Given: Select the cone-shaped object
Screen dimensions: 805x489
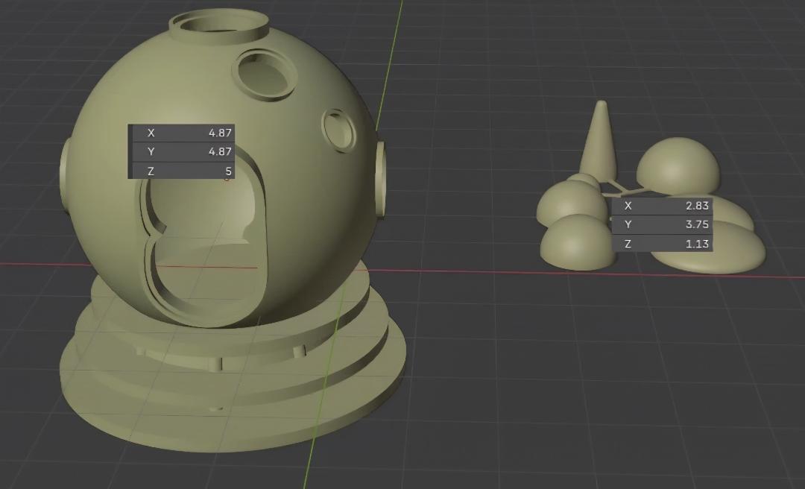Looking at the screenshot, I should click(x=600, y=142).
